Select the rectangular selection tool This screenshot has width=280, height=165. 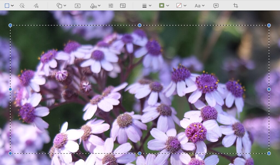[7, 6]
